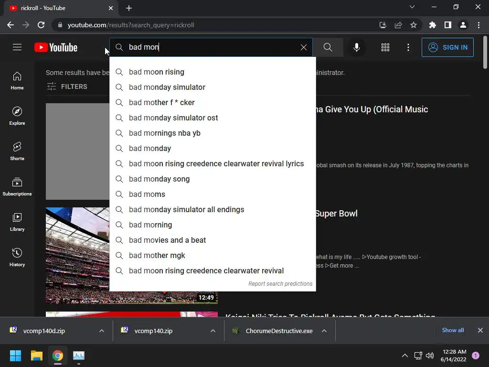Click into the YouTube search input field
This screenshot has height=367, width=489.
point(212,47)
